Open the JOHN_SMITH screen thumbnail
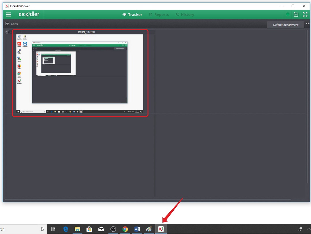The height and width of the screenshot is (234, 311). tap(80, 74)
